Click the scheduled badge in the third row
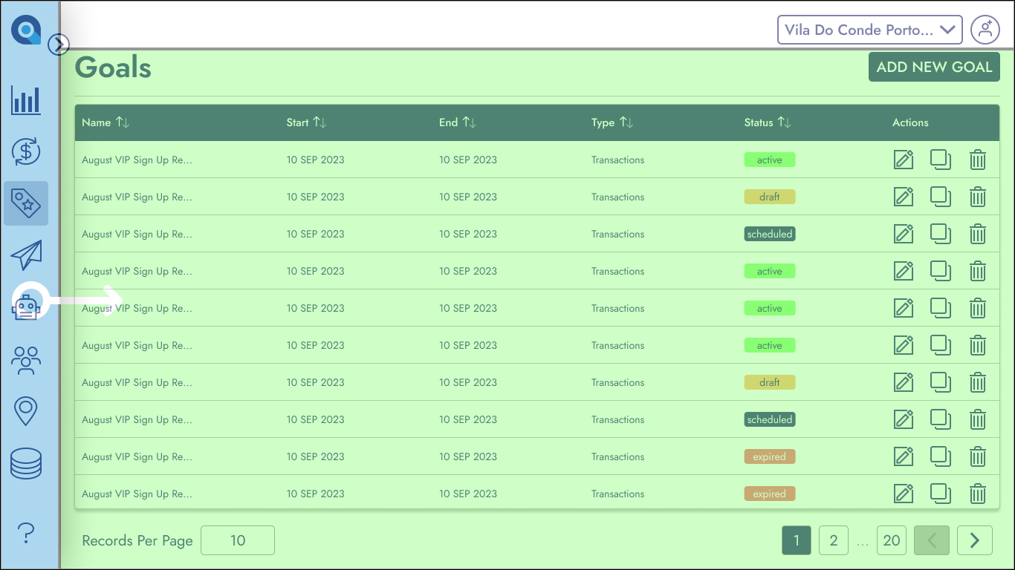 770,234
